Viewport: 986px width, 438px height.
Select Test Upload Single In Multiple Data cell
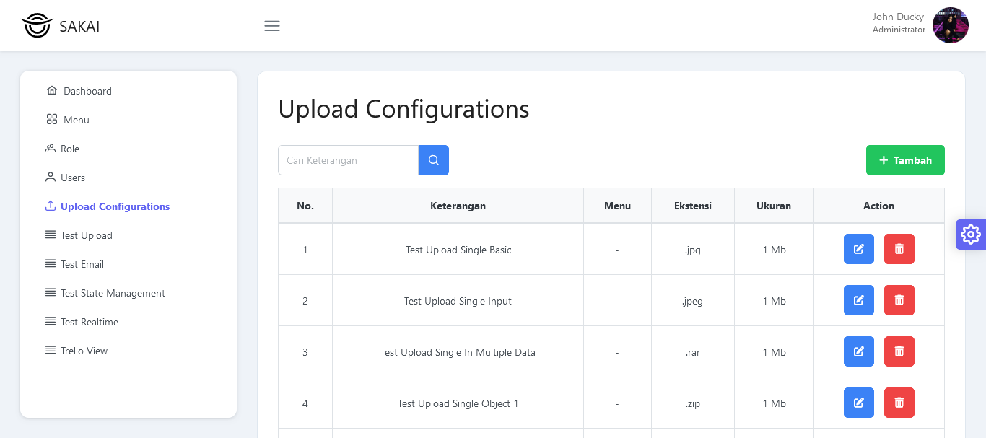click(458, 352)
